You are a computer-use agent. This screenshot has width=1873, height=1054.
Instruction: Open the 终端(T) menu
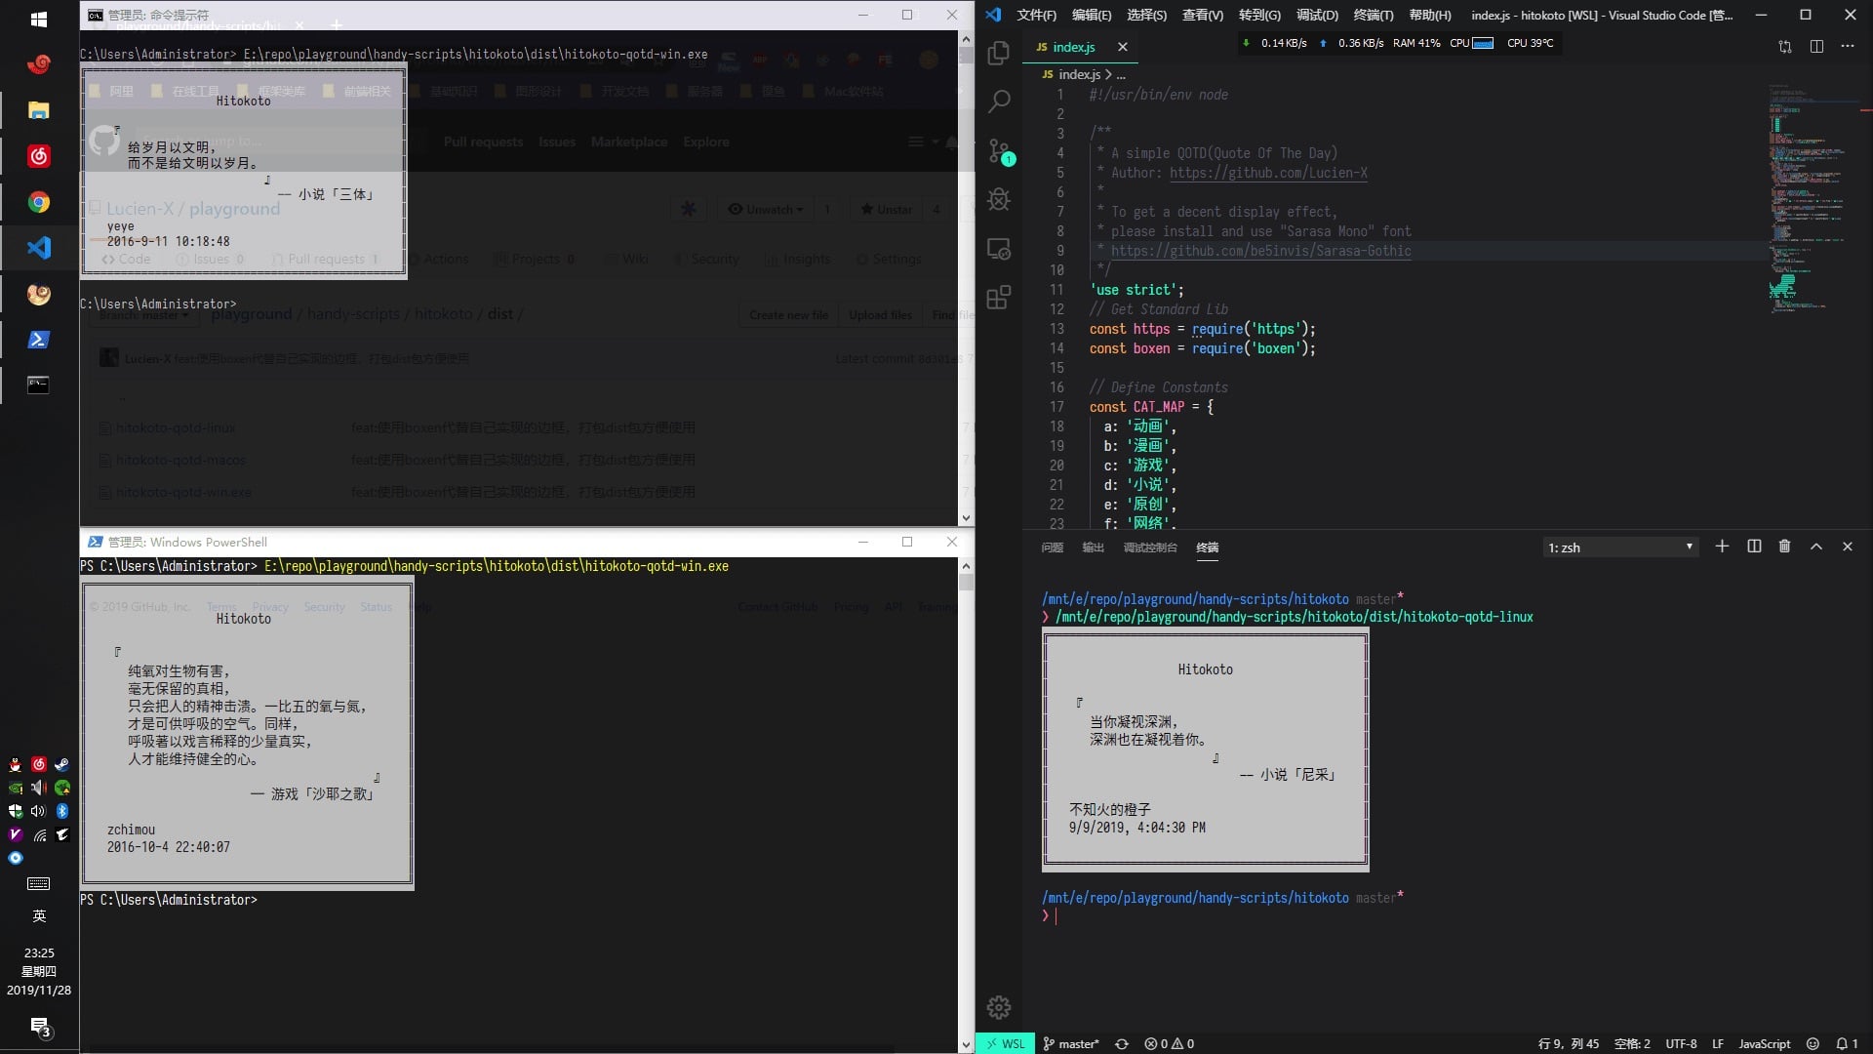(x=1373, y=15)
